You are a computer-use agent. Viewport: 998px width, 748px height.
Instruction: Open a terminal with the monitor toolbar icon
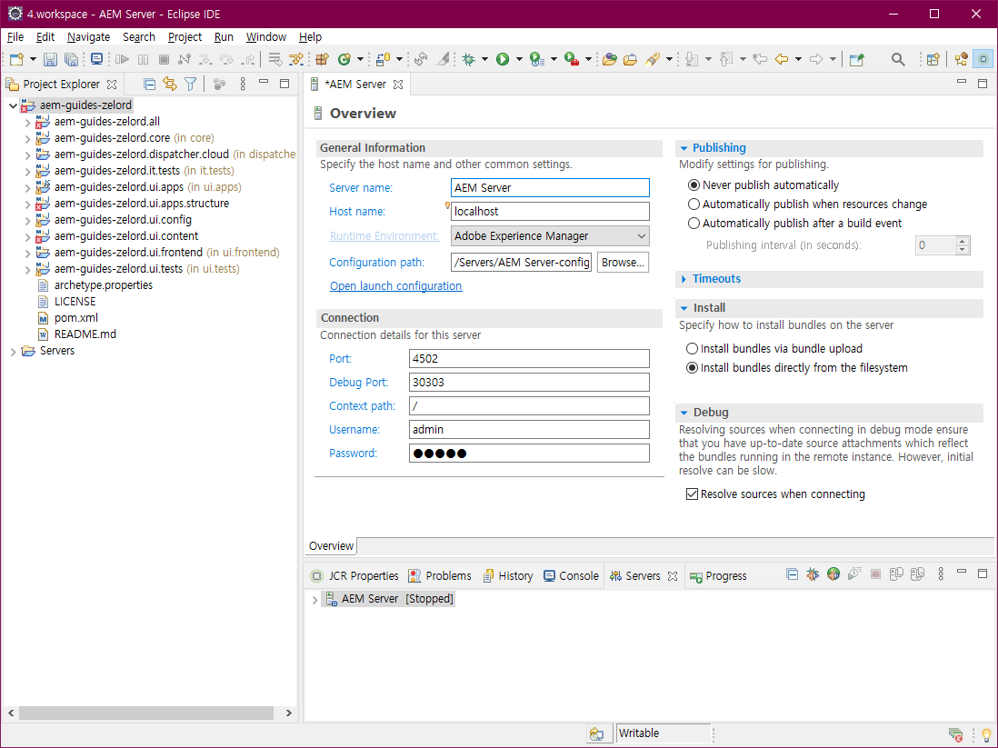click(96, 59)
